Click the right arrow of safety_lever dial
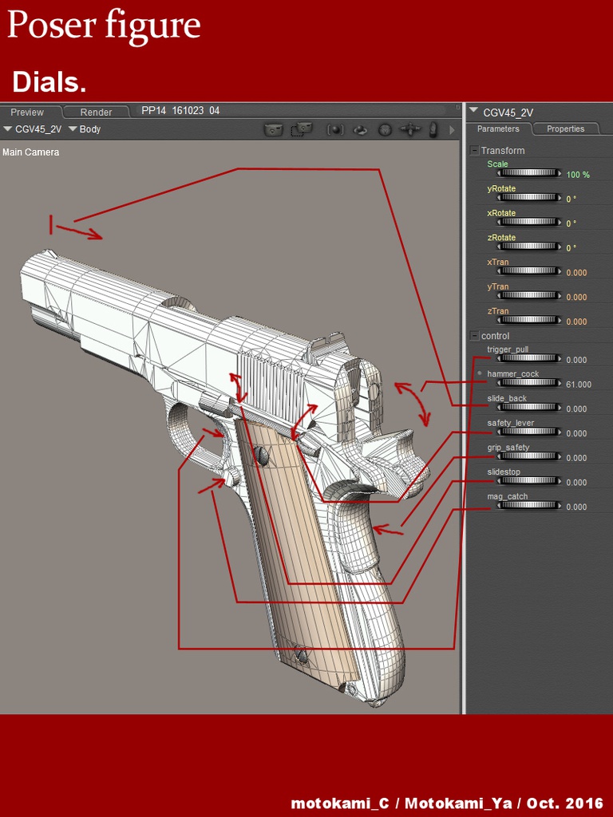Screen dimensions: 613x817 pos(560,432)
